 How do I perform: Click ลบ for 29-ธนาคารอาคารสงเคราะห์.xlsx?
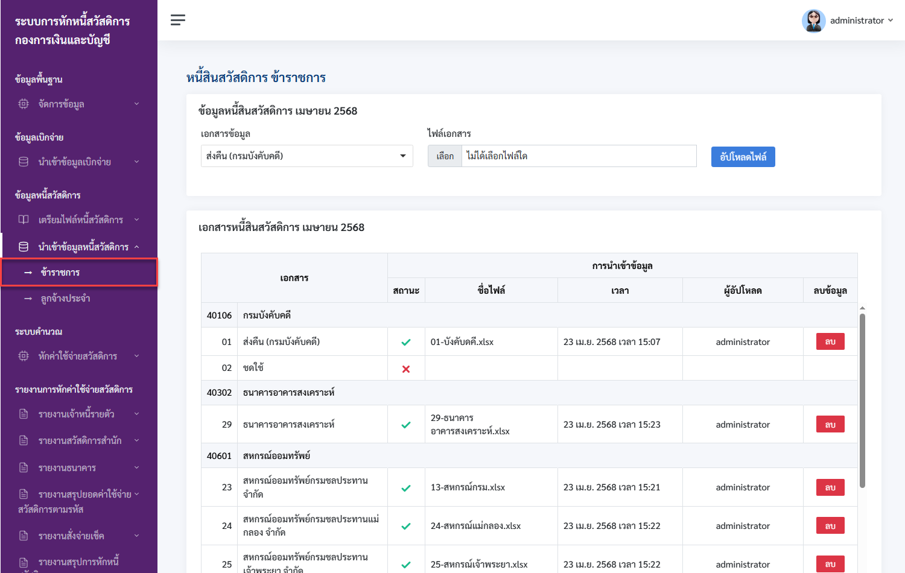[x=830, y=424]
